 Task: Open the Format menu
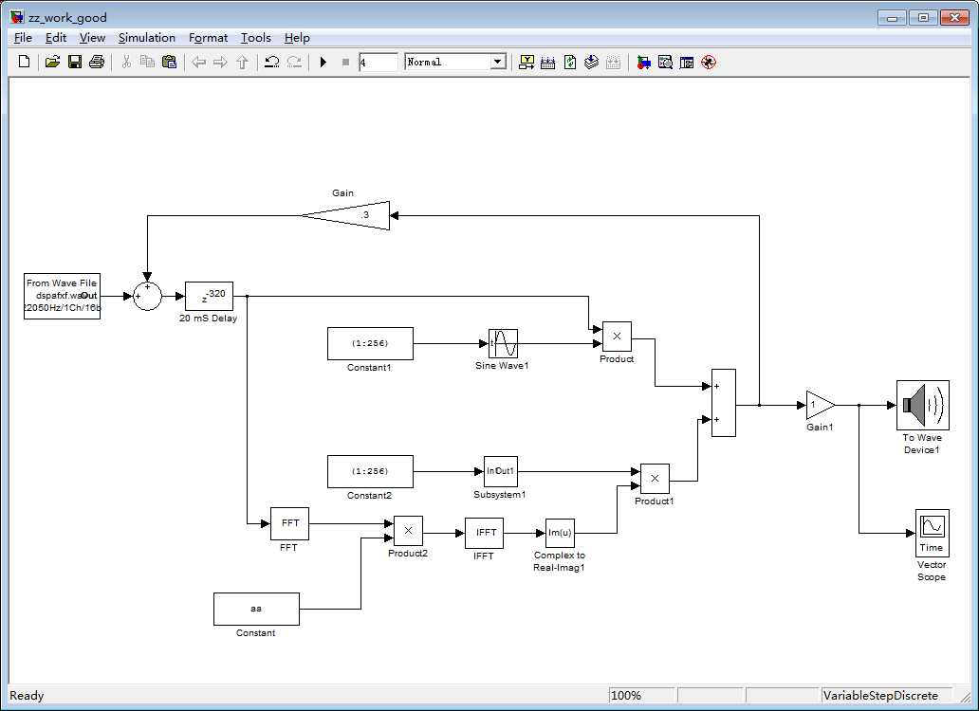pos(208,38)
